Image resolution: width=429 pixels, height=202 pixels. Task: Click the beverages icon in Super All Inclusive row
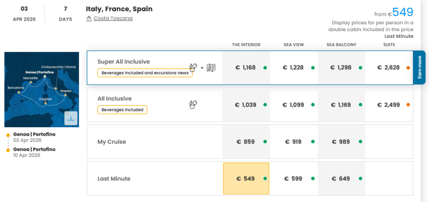click(193, 67)
